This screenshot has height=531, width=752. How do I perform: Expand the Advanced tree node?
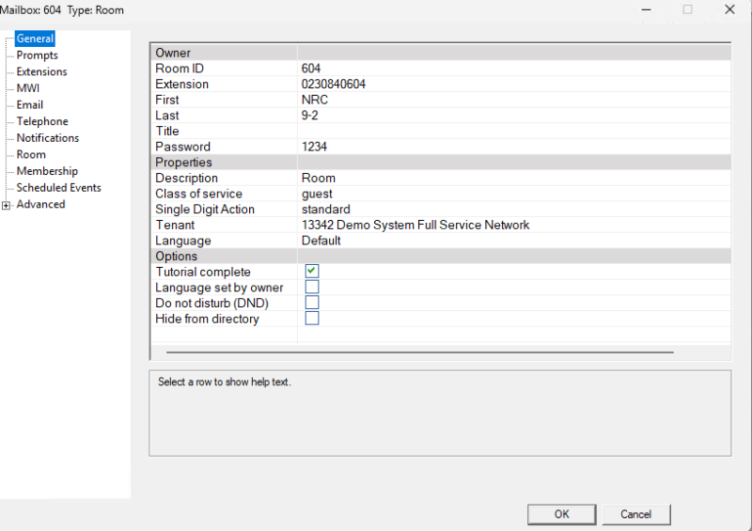(6, 205)
